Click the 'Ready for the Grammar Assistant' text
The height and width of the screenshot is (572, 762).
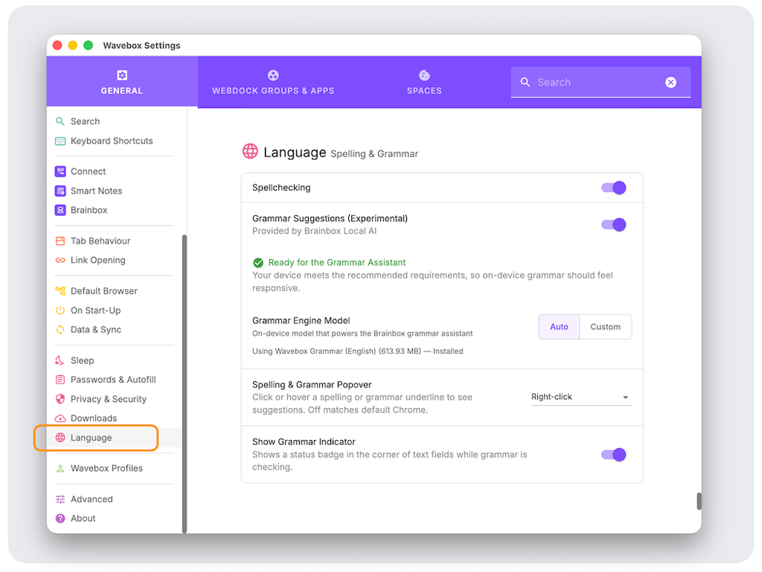337,262
